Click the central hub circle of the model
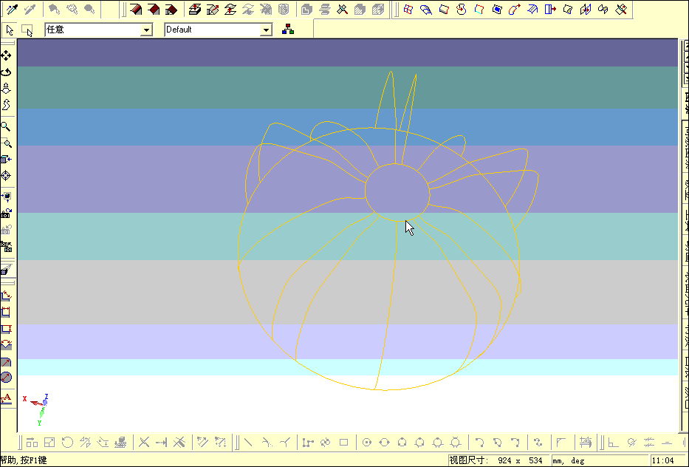Screen dimensions: 689x467 tap(397, 192)
